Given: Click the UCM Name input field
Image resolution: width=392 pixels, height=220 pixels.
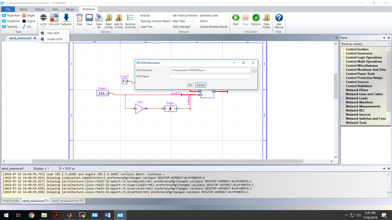Looking at the screenshot, I should (x=210, y=76).
